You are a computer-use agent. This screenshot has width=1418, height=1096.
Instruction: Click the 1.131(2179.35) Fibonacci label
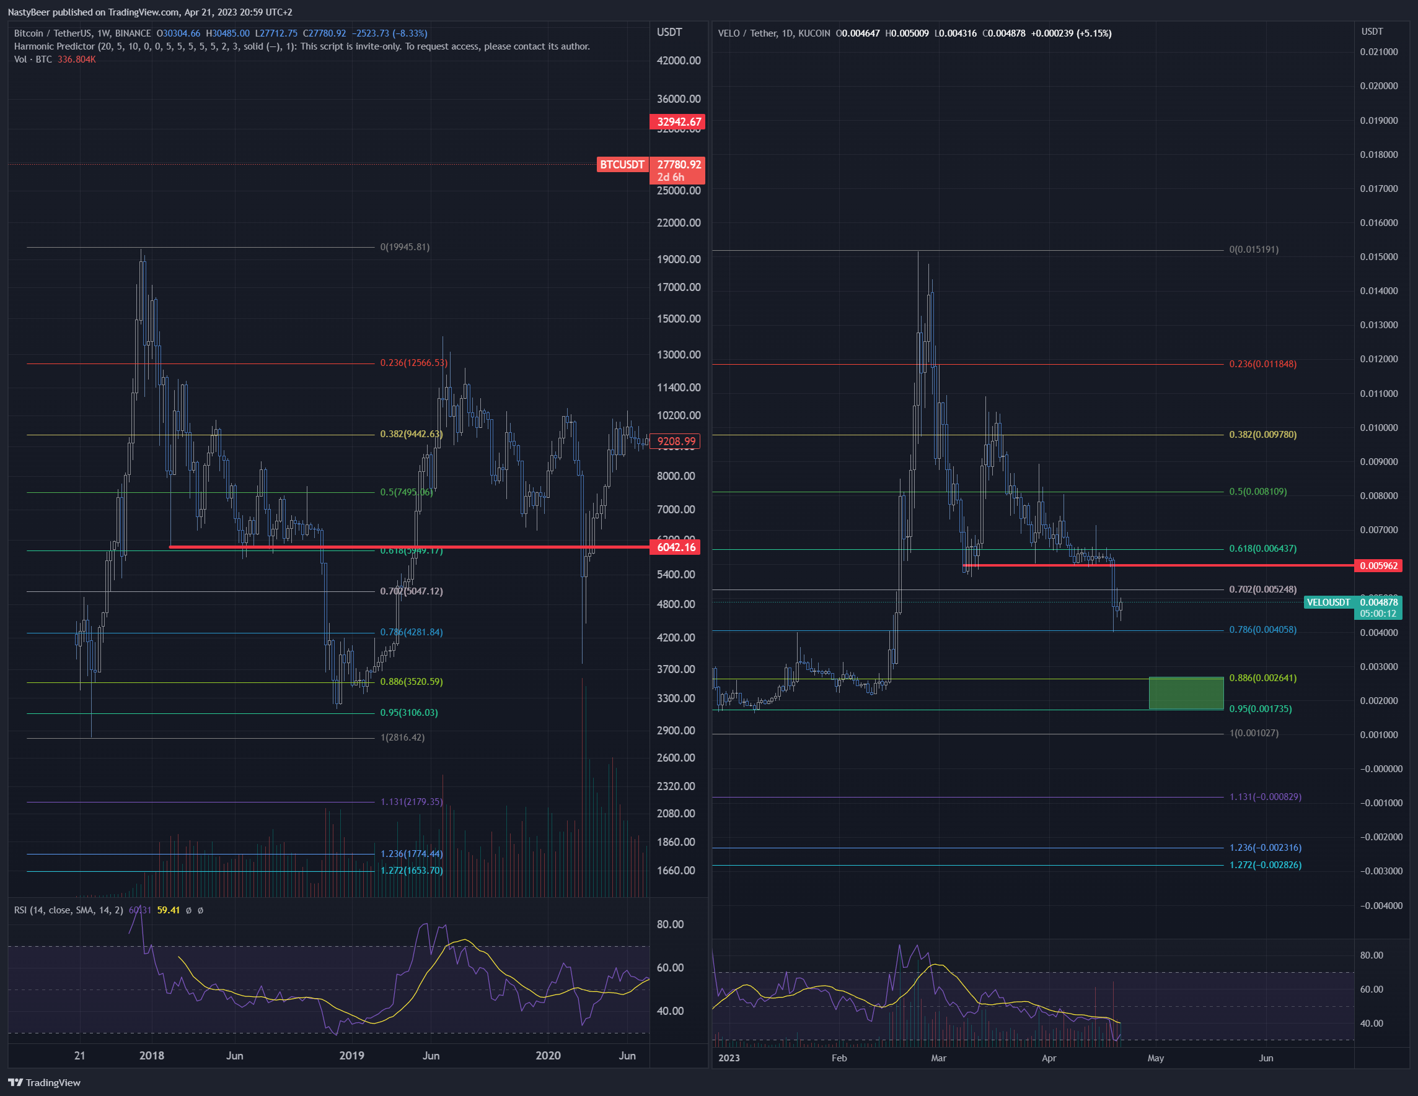(411, 802)
